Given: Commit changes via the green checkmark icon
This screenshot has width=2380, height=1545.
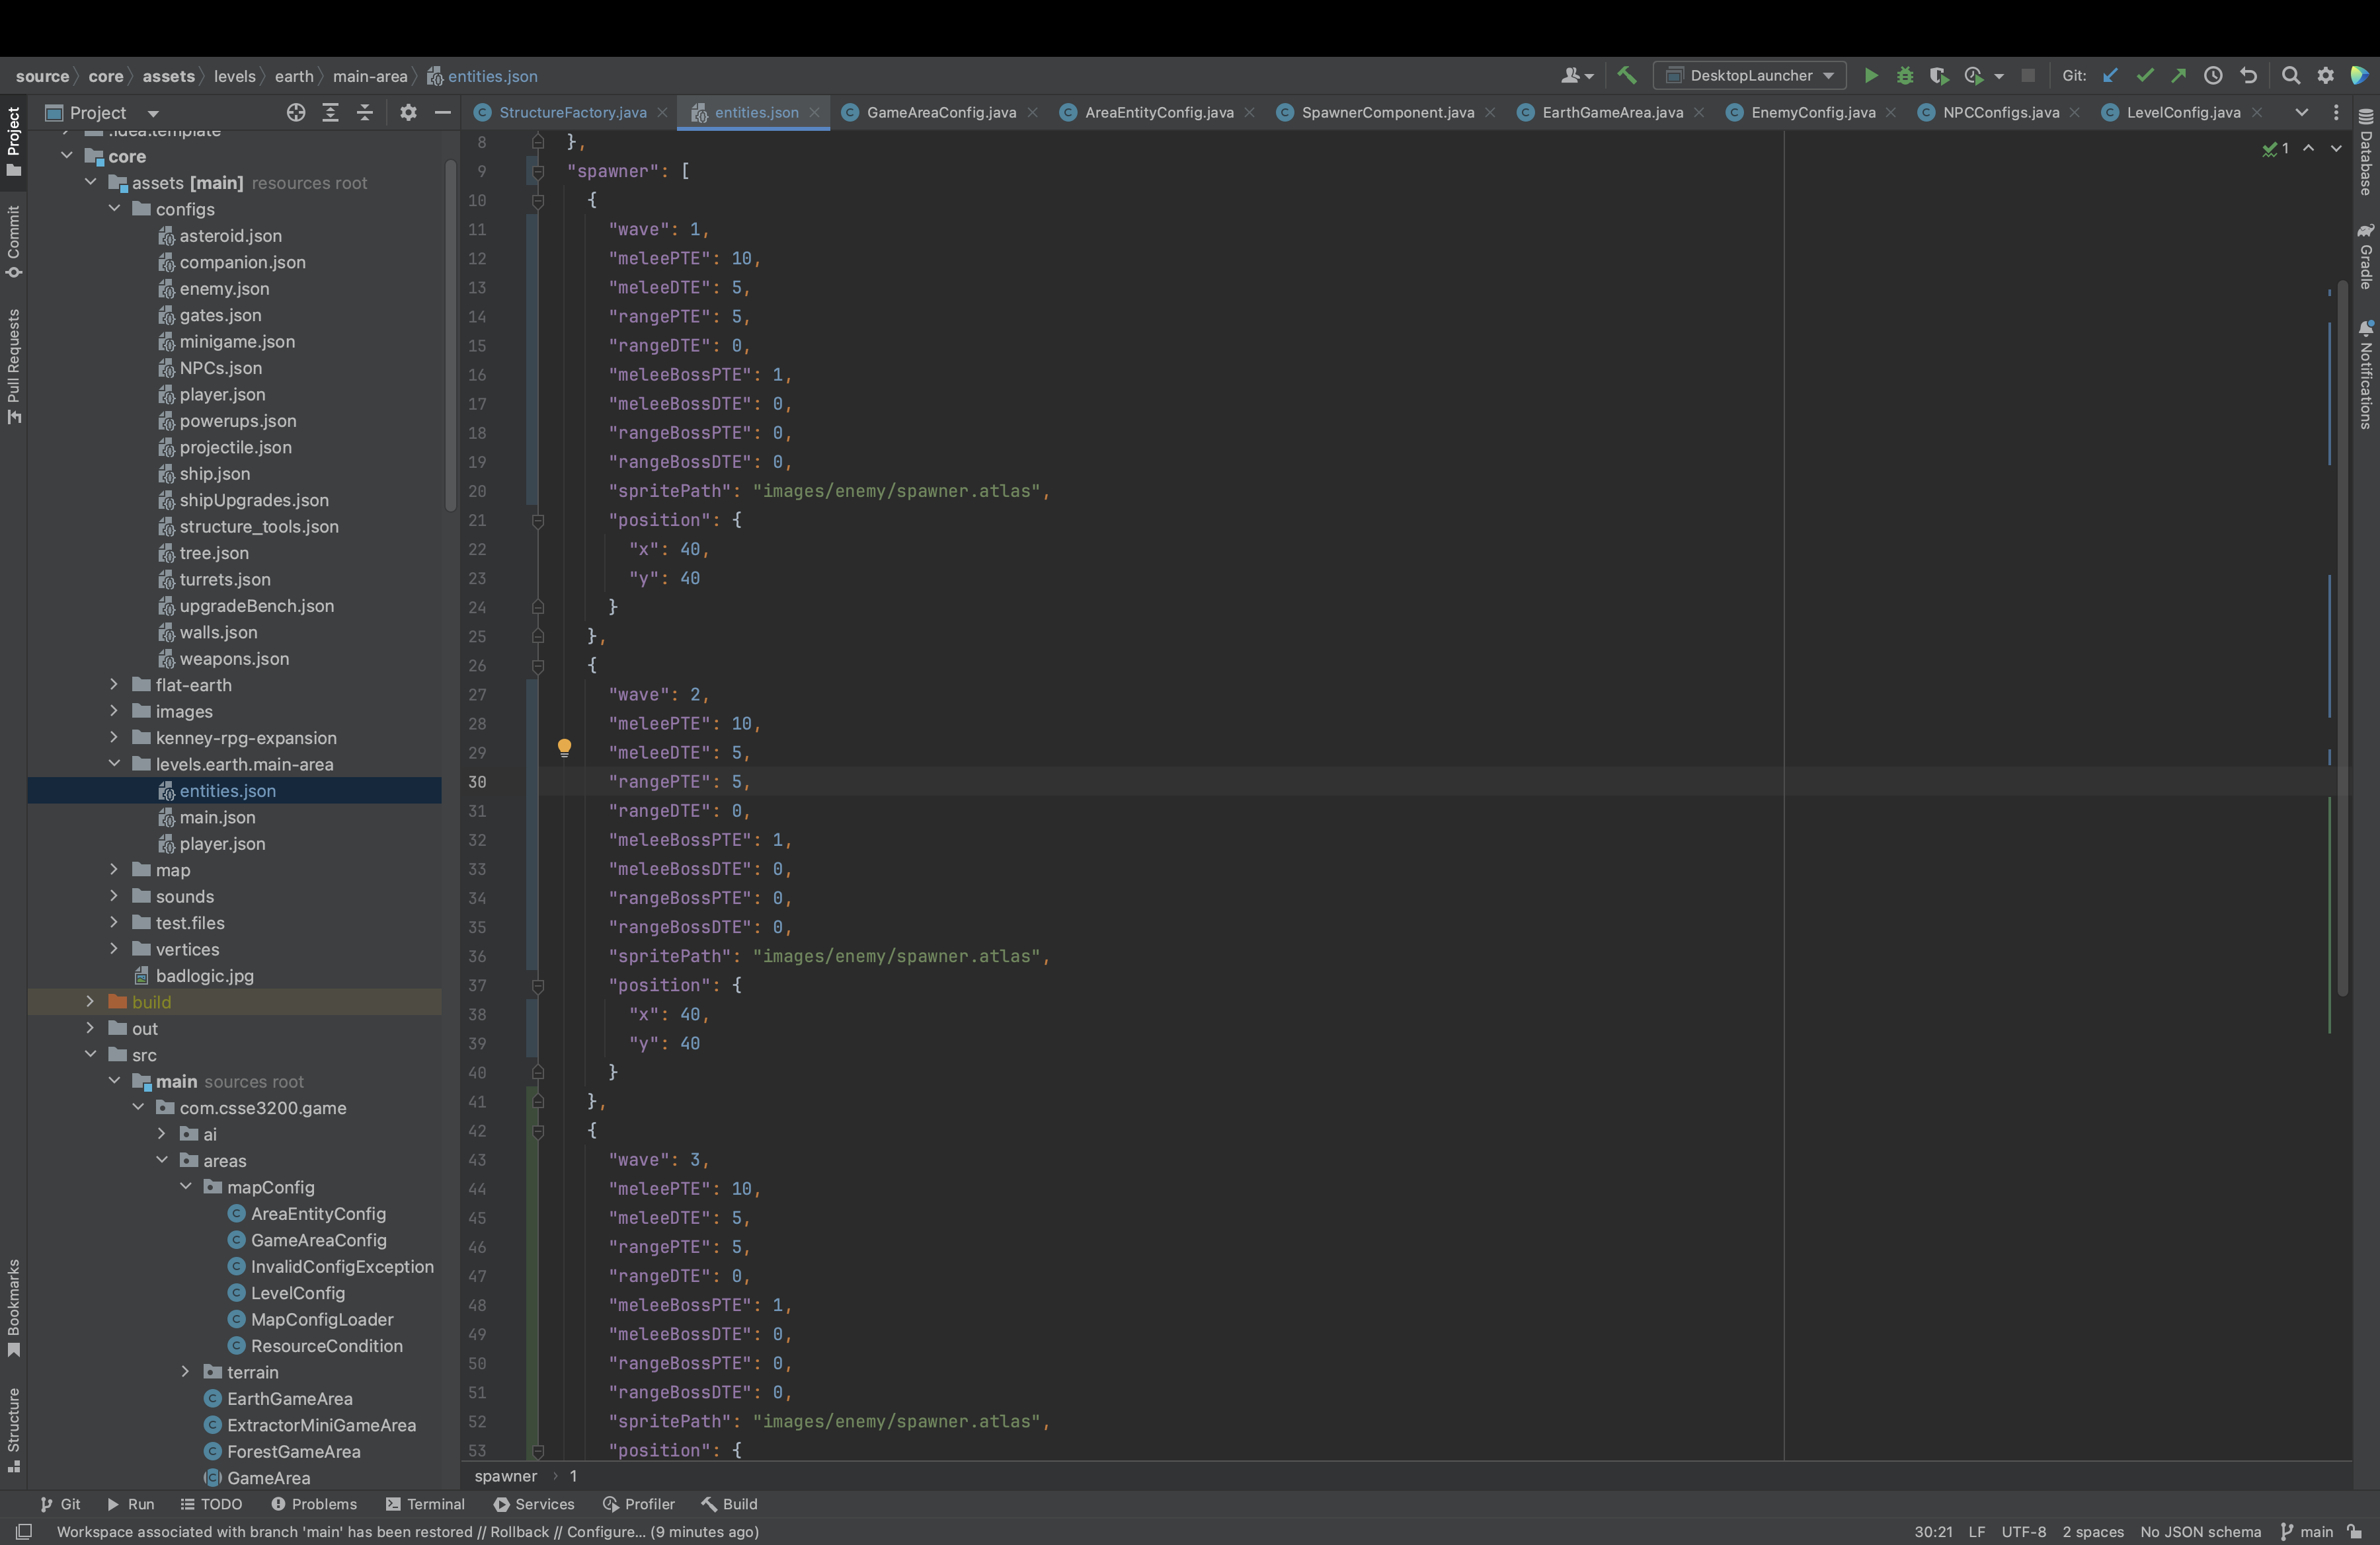Looking at the screenshot, I should click(2146, 75).
